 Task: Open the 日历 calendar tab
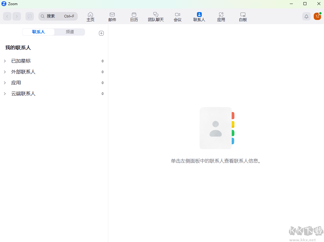coord(134,17)
